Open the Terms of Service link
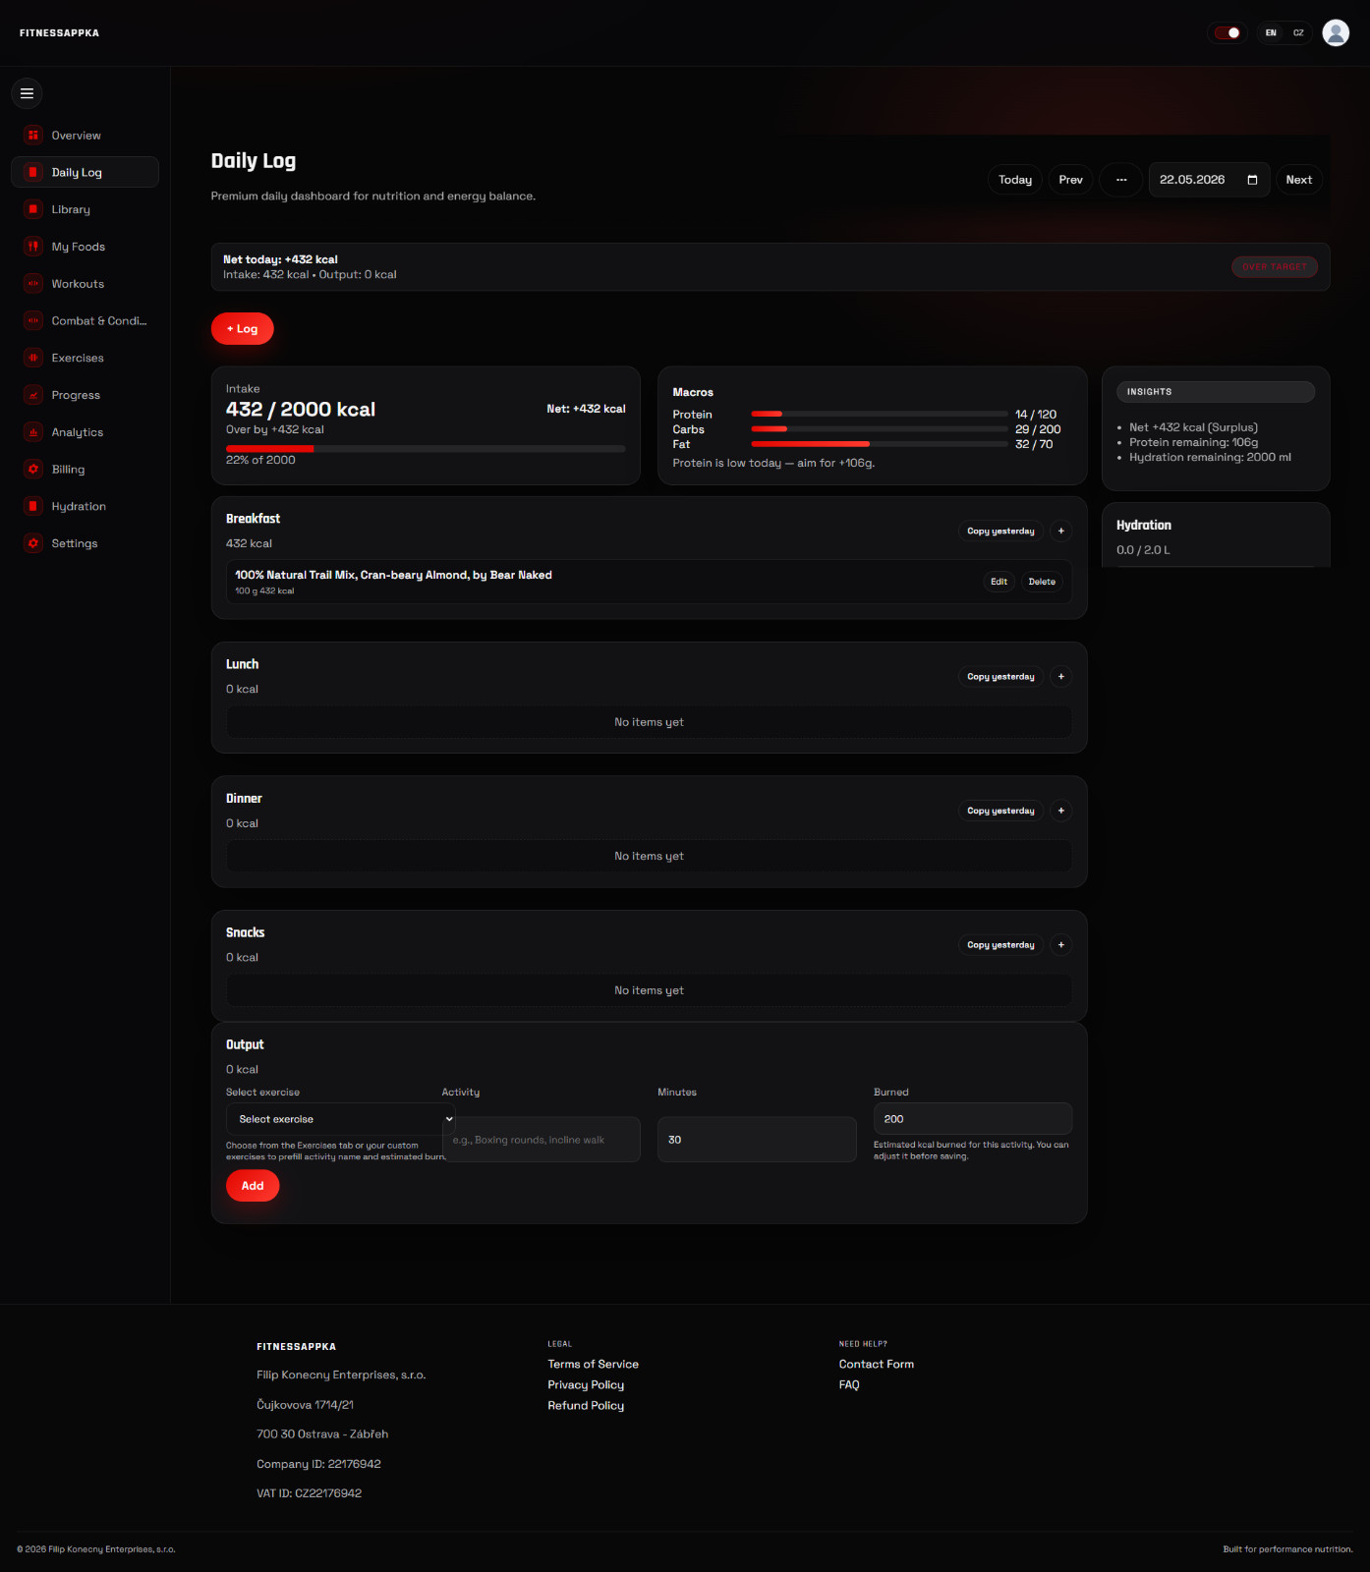Viewport: 1370px width, 1572px height. click(593, 1364)
